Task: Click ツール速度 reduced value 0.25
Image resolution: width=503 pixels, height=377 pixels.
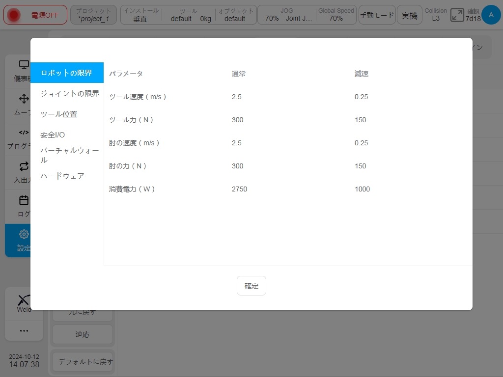Action: point(361,97)
